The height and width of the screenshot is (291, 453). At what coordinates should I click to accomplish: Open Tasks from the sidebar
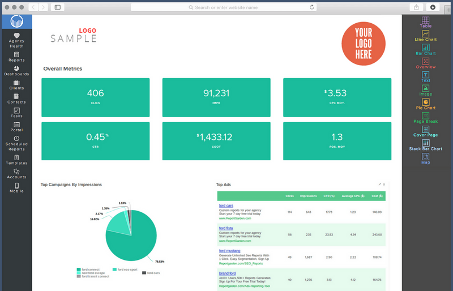click(16, 113)
